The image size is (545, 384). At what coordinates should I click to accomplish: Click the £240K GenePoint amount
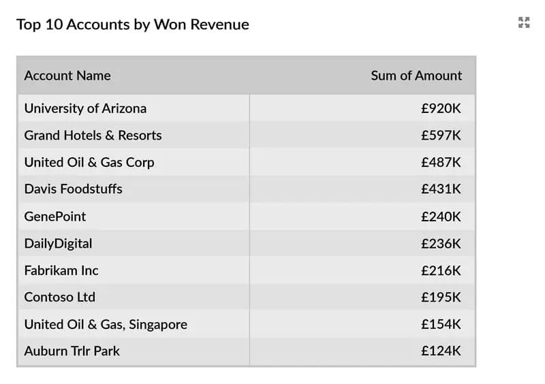[441, 217]
